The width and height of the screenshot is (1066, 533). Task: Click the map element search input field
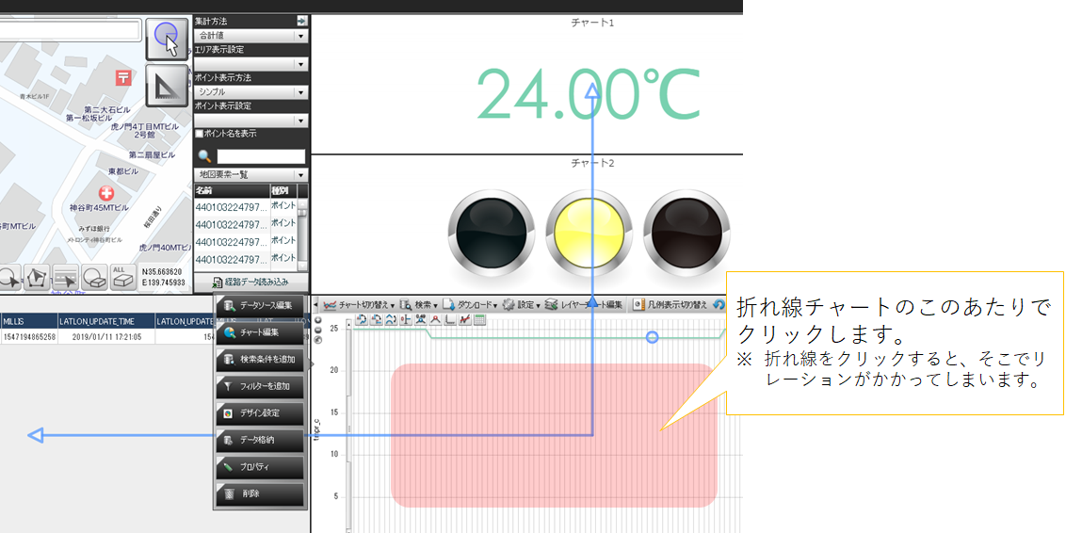[x=261, y=157]
